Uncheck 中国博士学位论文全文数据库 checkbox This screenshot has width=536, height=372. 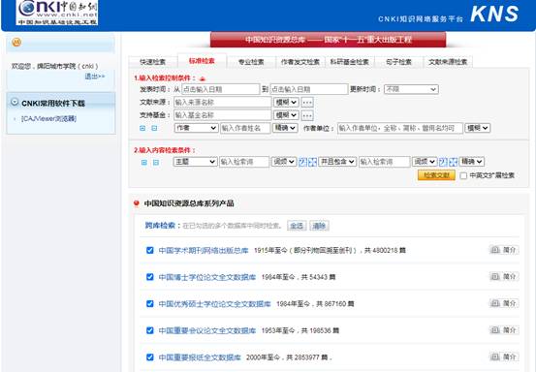click(149, 277)
